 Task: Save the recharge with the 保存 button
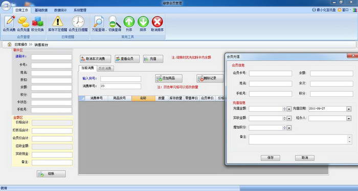pos(271,158)
